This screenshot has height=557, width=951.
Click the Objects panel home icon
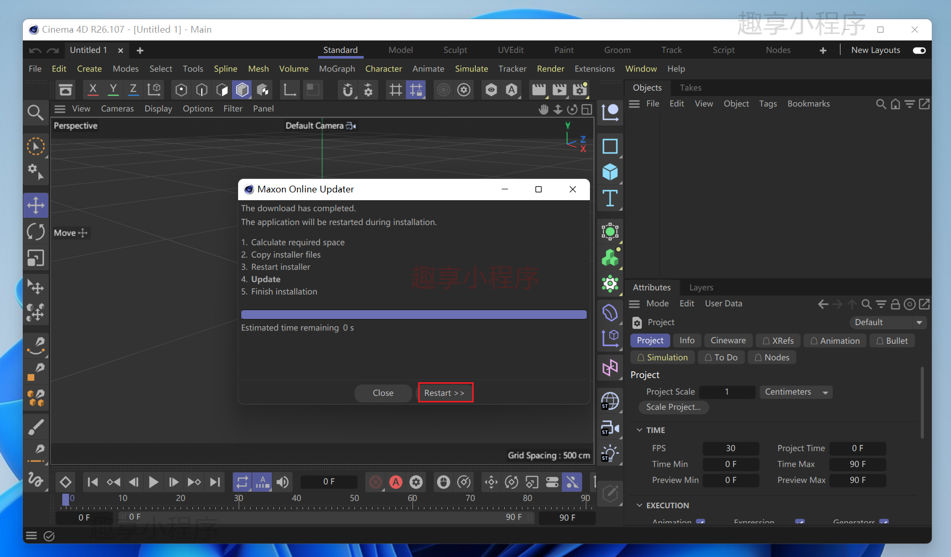tap(895, 104)
